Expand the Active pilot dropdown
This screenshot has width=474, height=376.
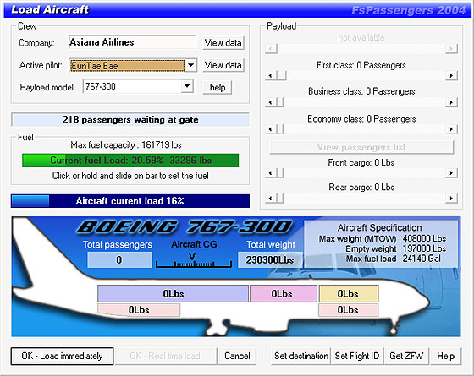pos(190,65)
